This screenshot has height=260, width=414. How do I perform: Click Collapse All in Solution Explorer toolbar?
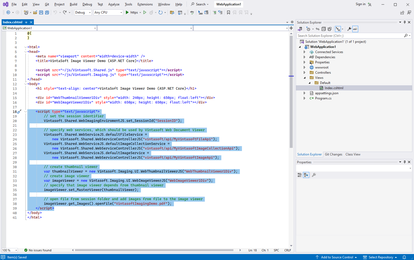324,29
